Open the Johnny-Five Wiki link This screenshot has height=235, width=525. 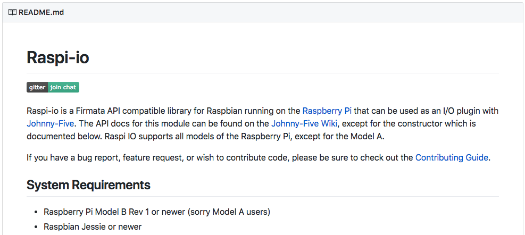[x=304, y=123]
